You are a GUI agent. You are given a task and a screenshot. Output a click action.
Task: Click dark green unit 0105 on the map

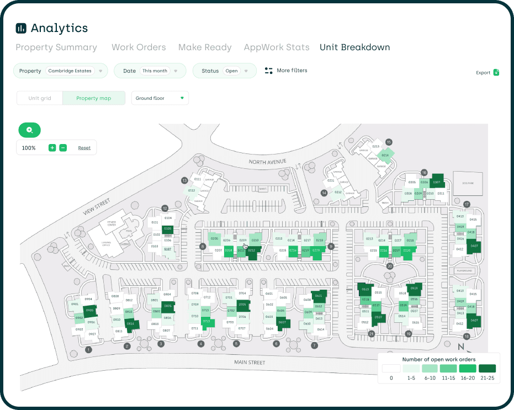(167, 230)
